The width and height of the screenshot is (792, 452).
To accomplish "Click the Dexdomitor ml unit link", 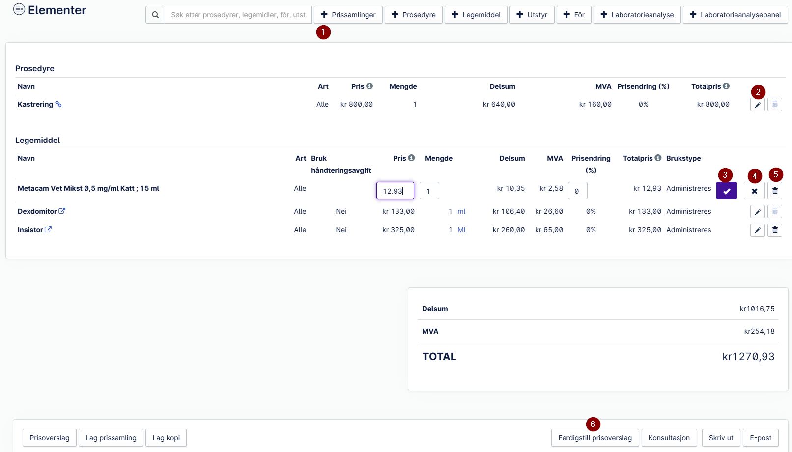I will 461,211.
